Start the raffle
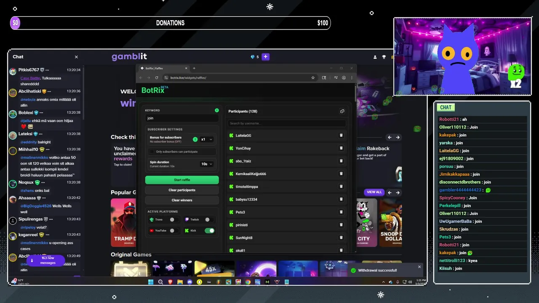The height and width of the screenshot is (303, 539). pos(182,180)
